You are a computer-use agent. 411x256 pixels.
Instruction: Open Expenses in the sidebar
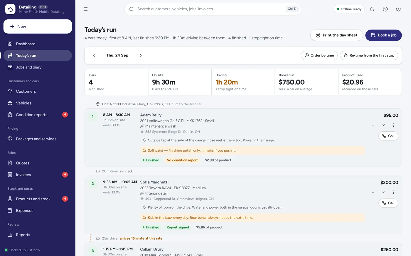point(38,211)
